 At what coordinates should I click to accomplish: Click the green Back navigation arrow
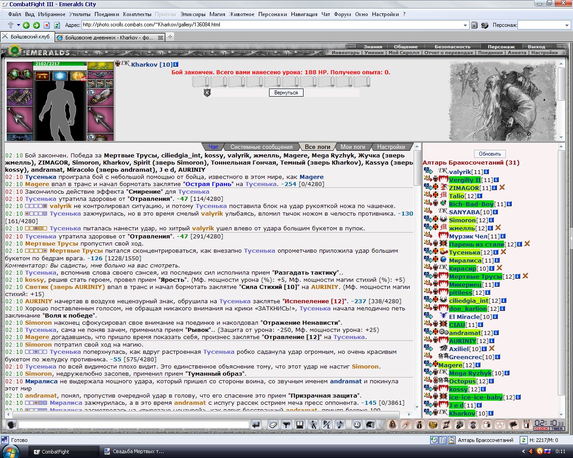click(26, 25)
